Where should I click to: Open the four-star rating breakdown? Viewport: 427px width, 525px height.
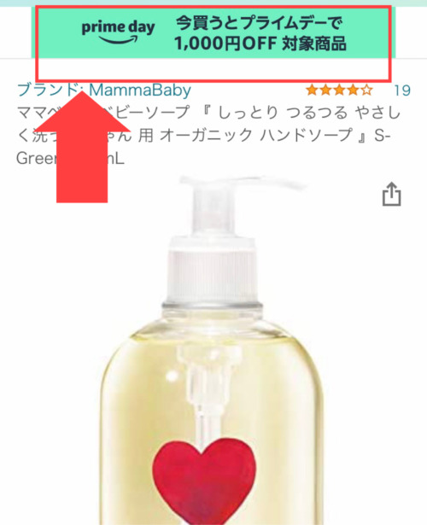339,90
